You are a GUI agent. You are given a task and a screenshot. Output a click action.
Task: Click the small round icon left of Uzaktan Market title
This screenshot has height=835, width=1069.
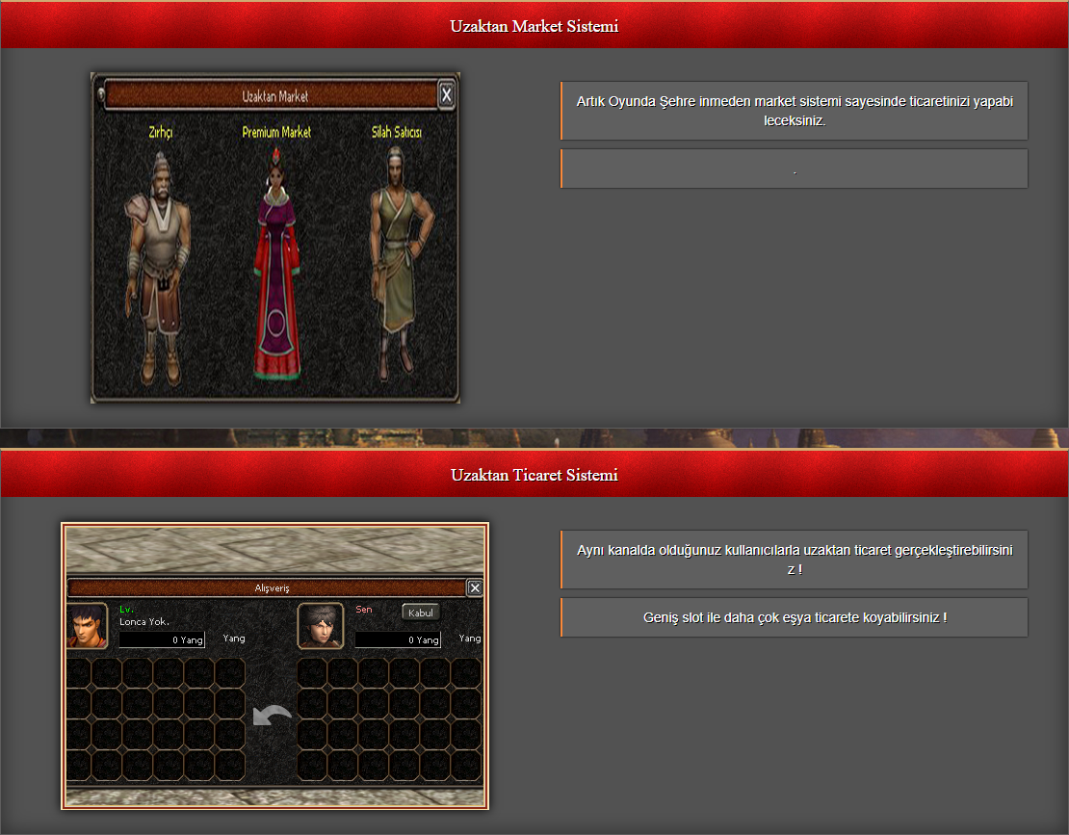tap(101, 93)
